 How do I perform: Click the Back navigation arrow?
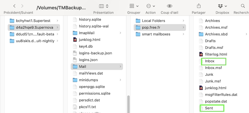tap(14, 6)
